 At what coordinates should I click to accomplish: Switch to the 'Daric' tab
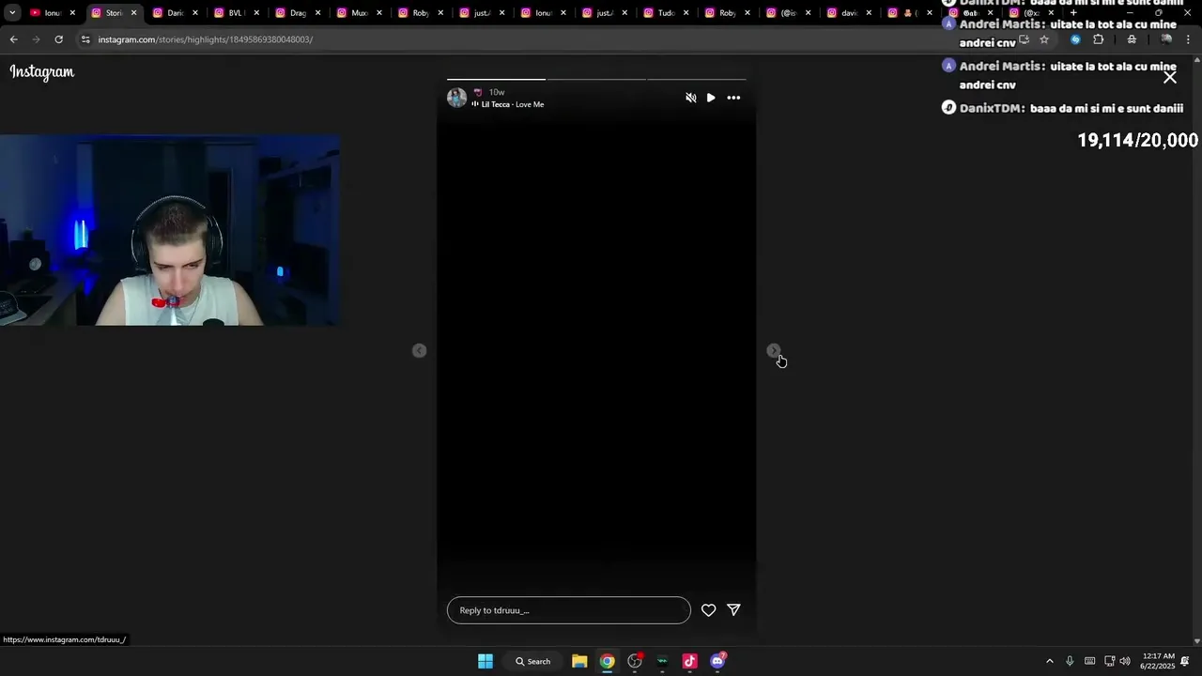(x=174, y=13)
